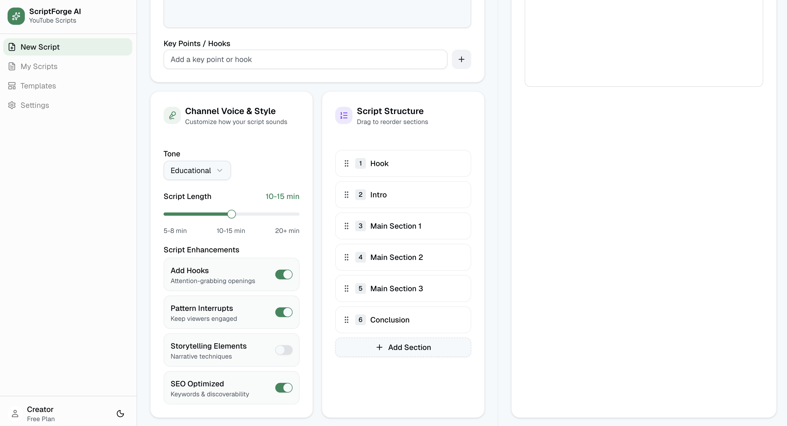Screen dimensions: 787x426
Task: Go to My Scripts in sidebar
Action: coord(67,66)
